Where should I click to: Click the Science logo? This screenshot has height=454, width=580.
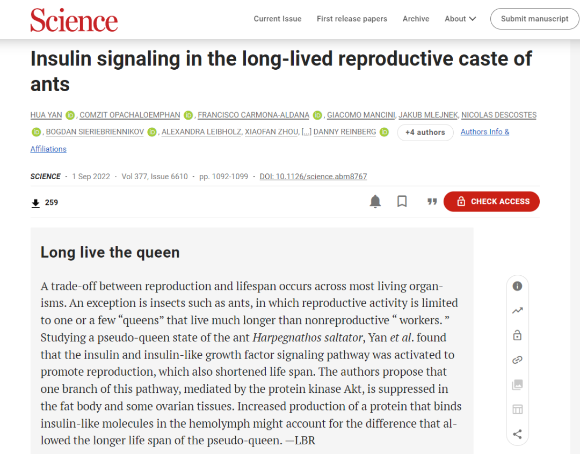point(74,20)
